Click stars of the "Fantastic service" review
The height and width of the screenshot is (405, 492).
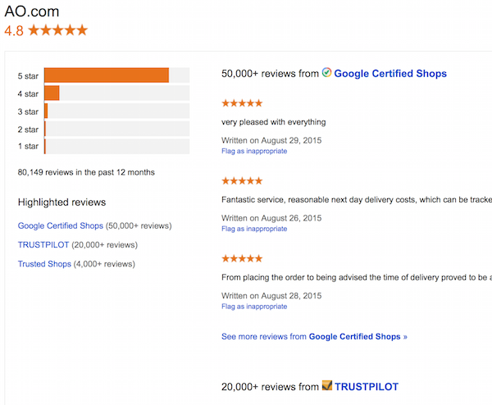242,180
